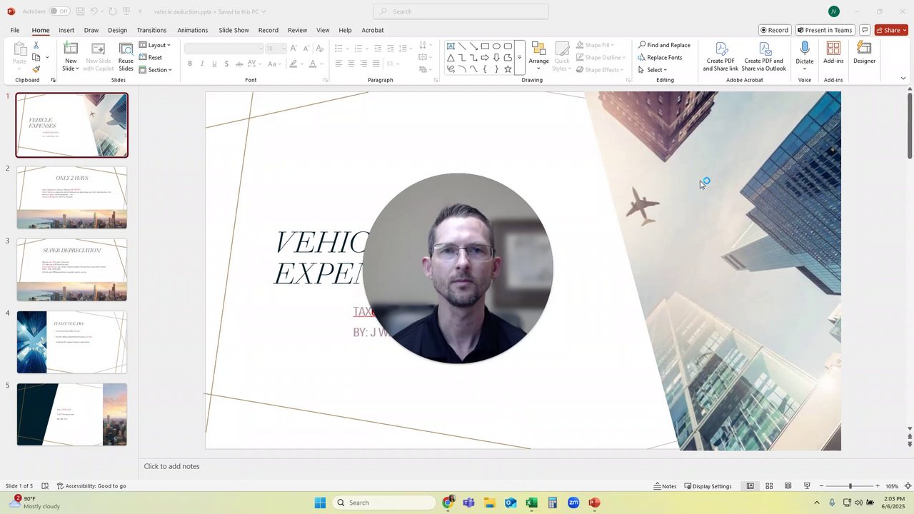
Task: Click the font color swatch
Action: click(313, 64)
